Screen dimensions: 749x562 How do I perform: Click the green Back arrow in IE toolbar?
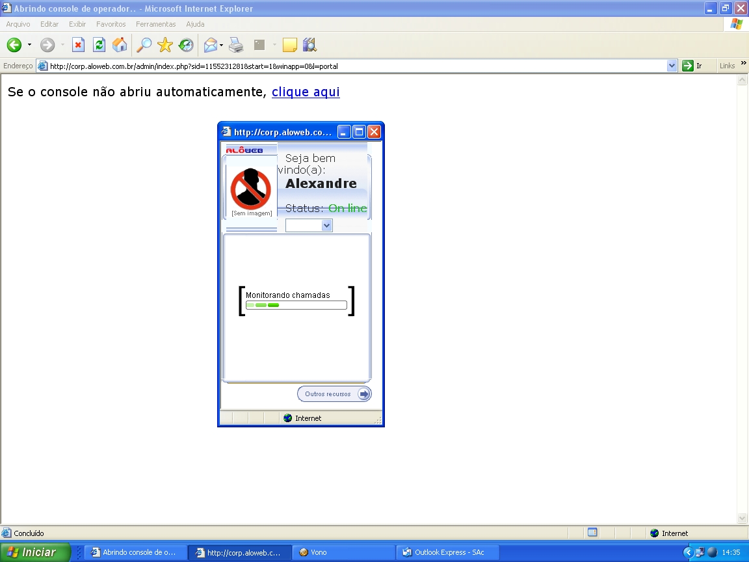pyautogui.click(x=14, y=45)
